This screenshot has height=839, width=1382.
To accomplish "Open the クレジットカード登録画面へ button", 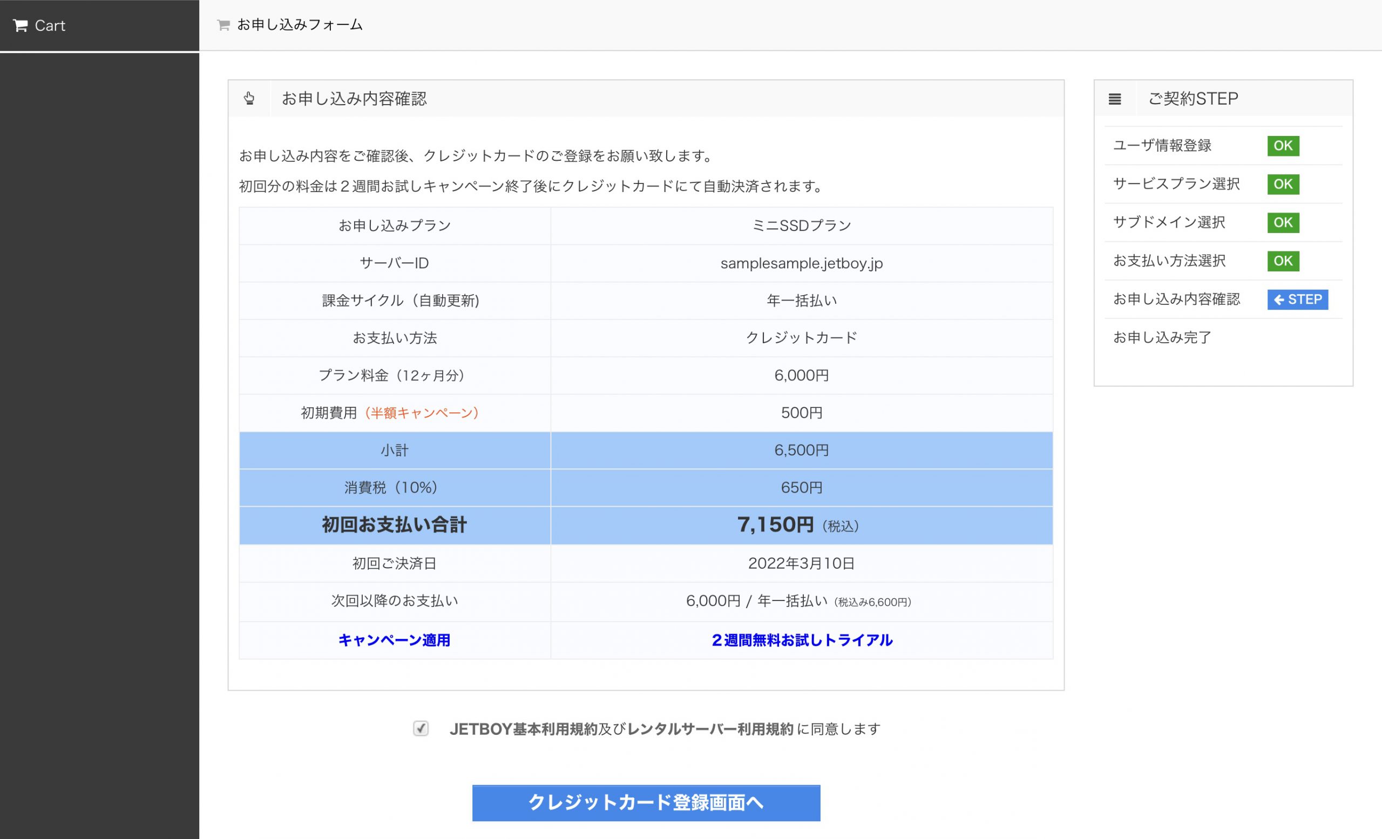I will (x=646, y=802).
